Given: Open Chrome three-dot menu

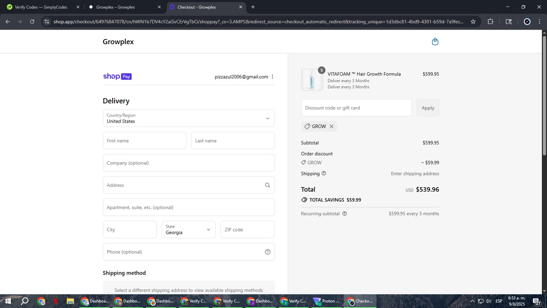Looking at the screenshot, I should coord(539,22).
